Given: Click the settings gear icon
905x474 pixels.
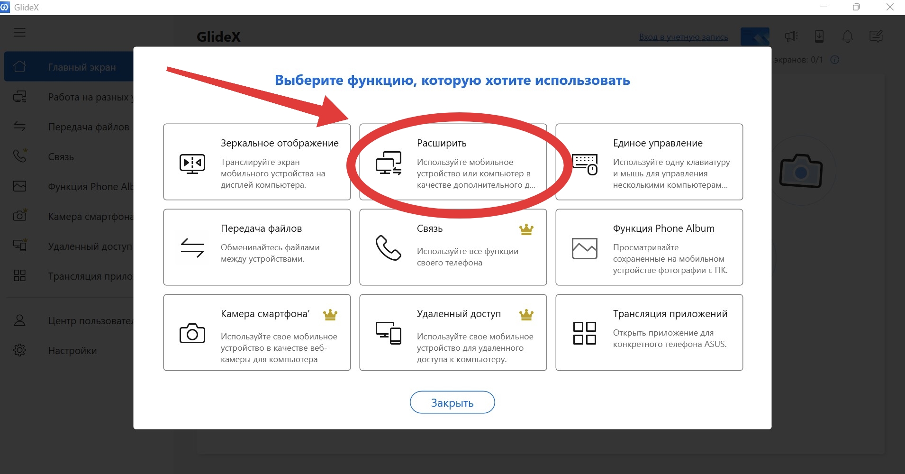Looking at the screenshot, I should pos(19,350).
